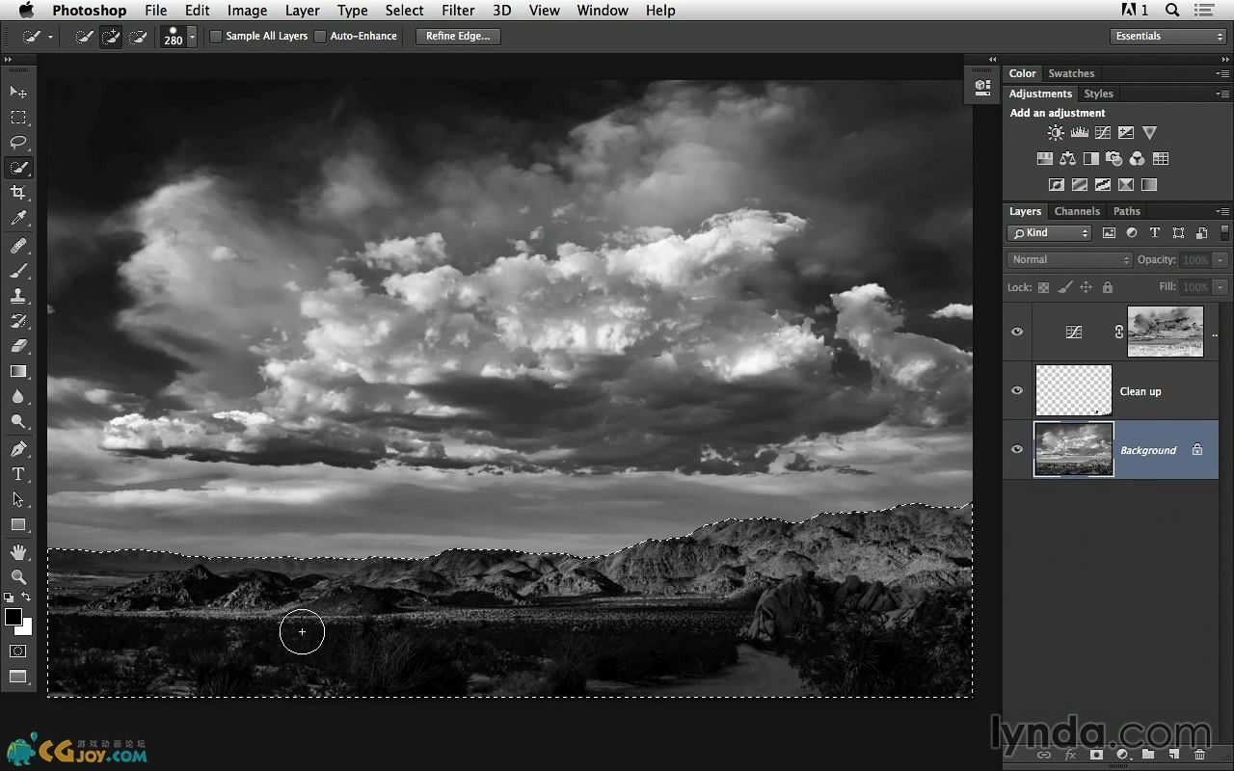
Task: Select the Eyedropper tool
Action: (x=18, y=219)
